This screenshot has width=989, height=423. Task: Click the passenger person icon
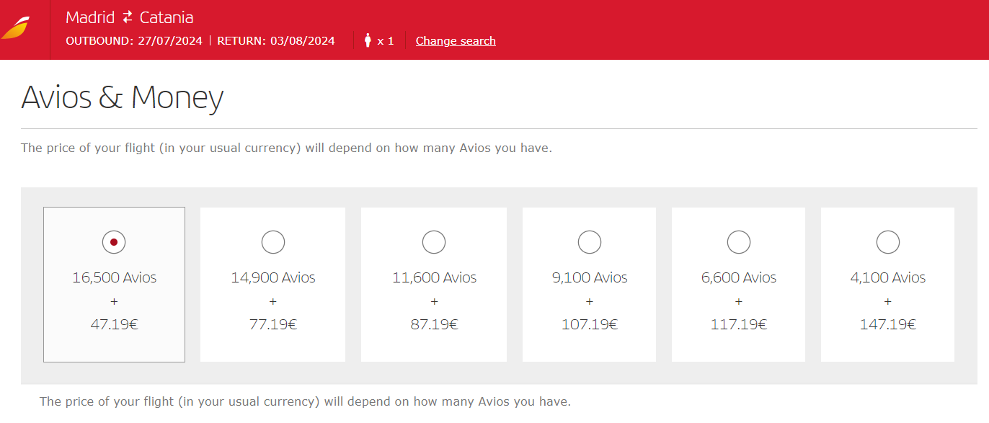[368, 40]
